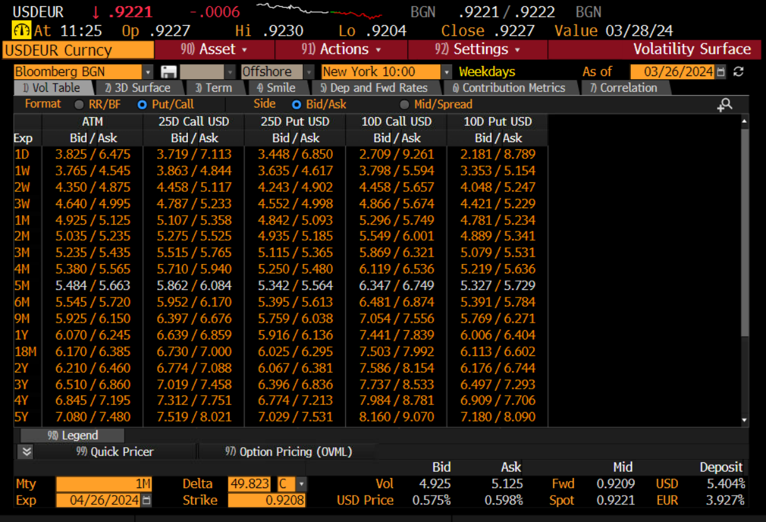Viewport: 766px width, 522px height.
Task: Open the Settings menu
Action: 477,49
